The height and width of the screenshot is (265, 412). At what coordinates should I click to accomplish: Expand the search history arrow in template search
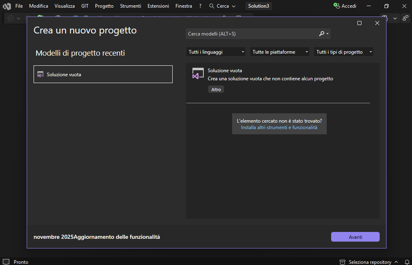[x=327, y=34]
